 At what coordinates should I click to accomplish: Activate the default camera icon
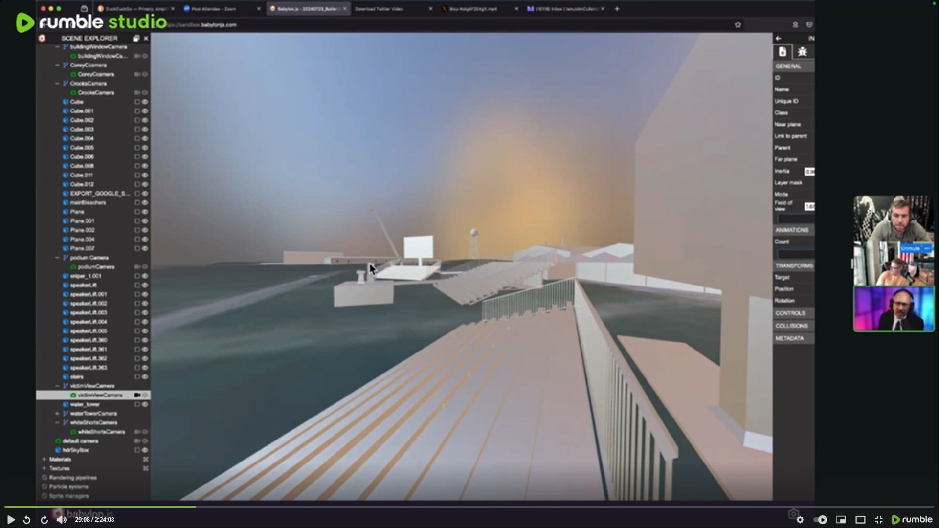click(x=137, y=441)
